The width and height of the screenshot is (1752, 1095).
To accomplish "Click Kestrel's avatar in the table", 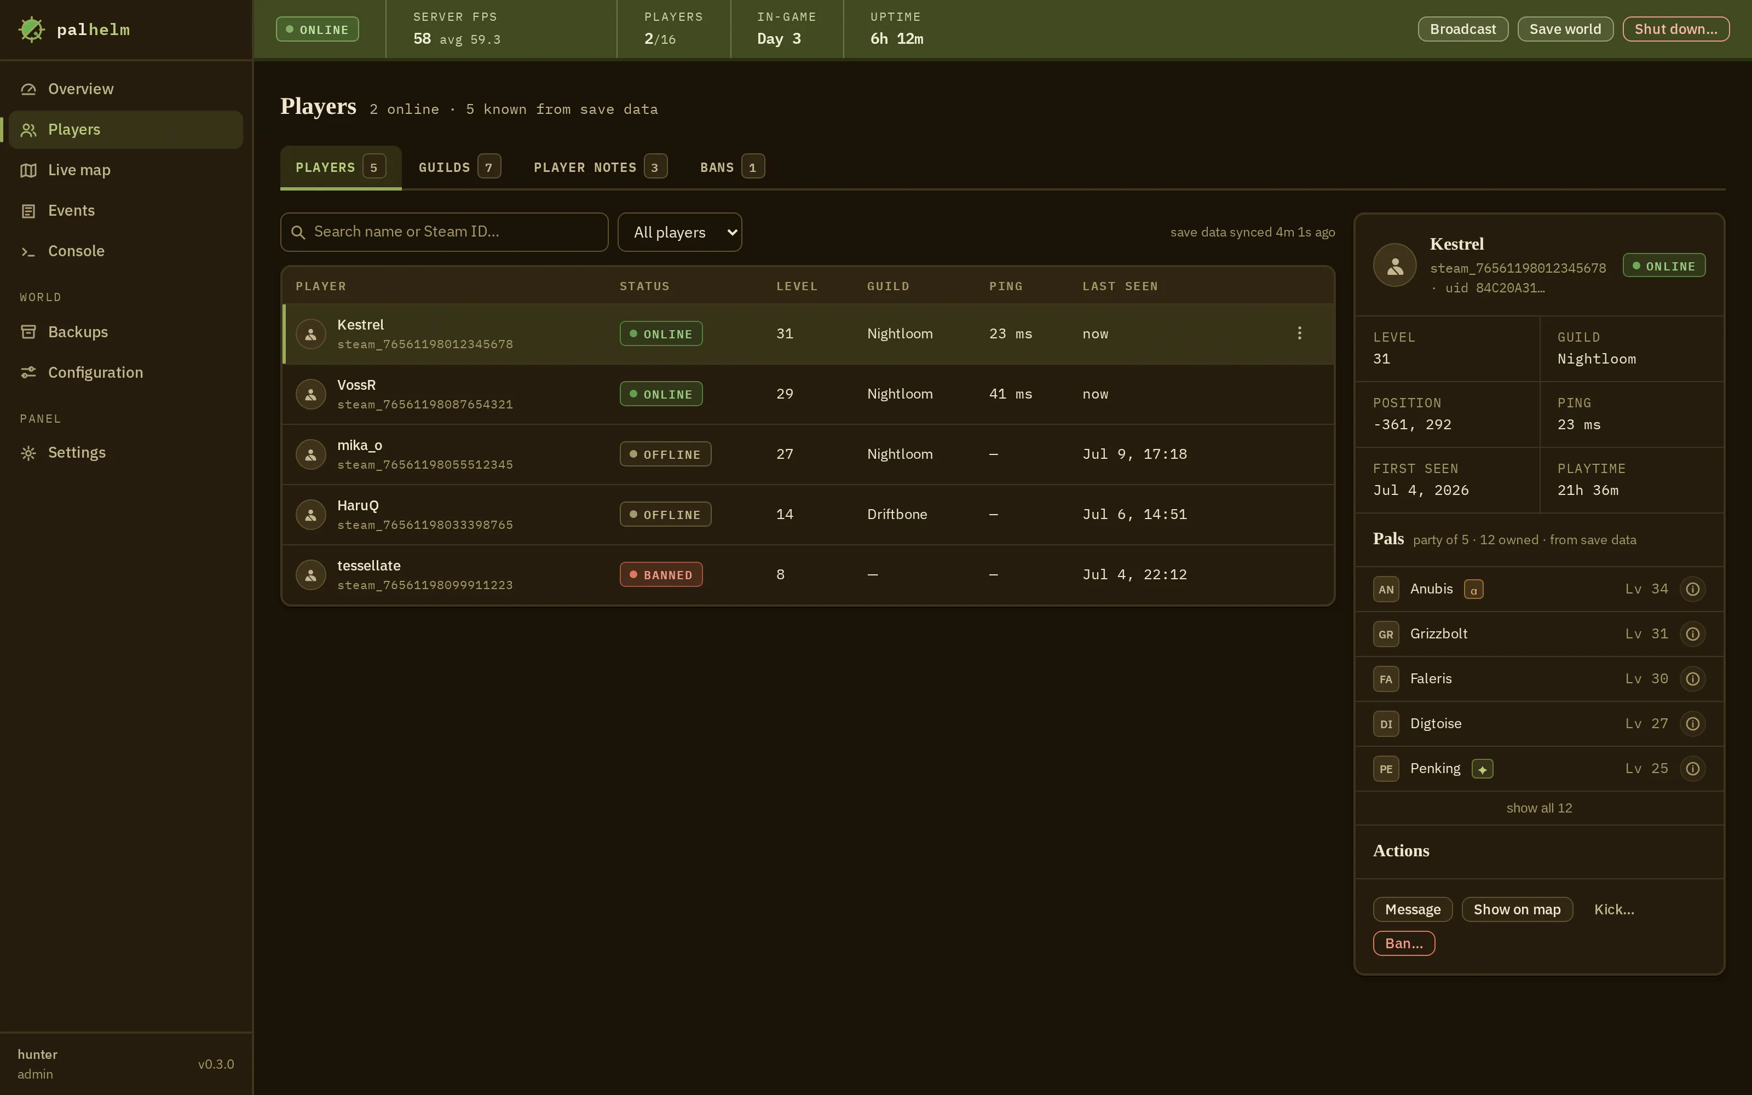I will click(x=310, y=334).
